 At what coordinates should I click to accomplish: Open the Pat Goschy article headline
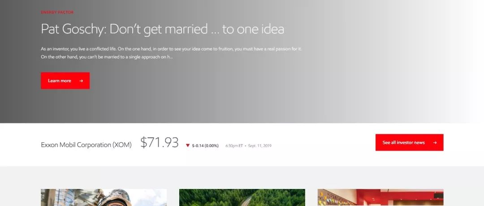(x=162, y=29)
